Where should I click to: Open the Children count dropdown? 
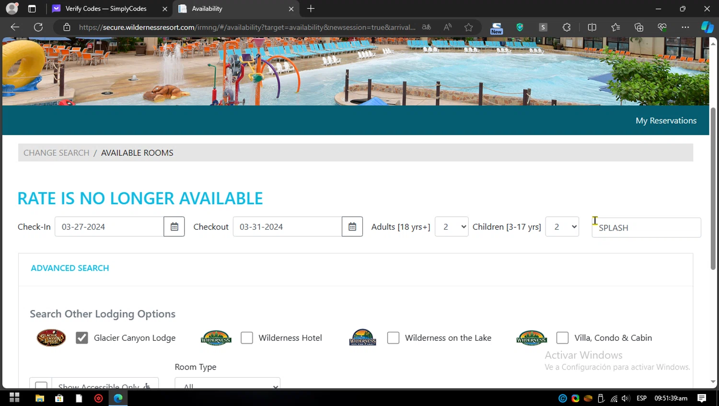(x=562, y=227)
